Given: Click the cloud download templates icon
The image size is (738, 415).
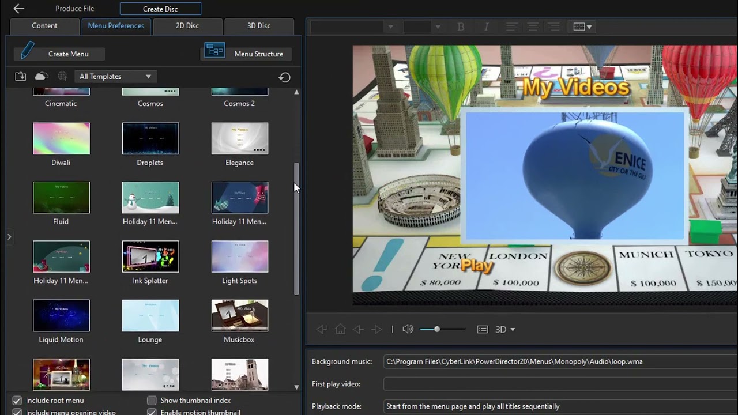Looking at the screenshot, I should [41, 76].
